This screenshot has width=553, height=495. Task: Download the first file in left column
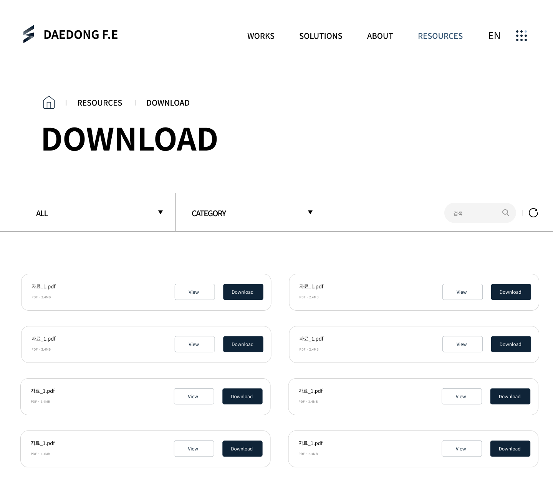click(243, 292)
